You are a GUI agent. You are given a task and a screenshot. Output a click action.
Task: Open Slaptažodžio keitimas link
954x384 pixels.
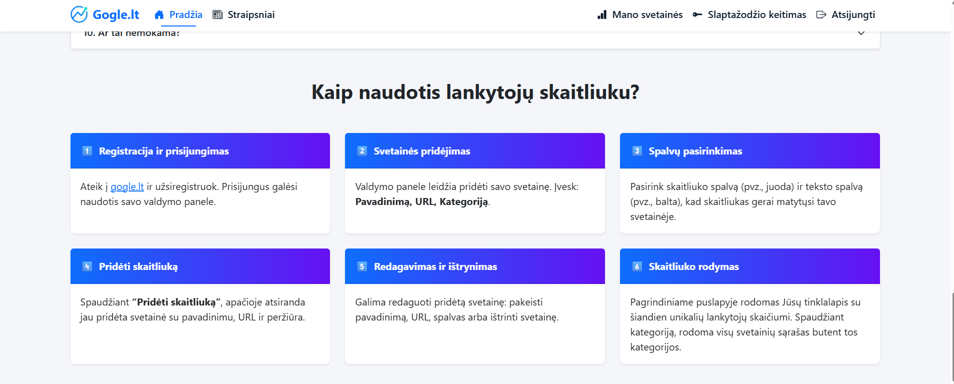coord(756,14)
